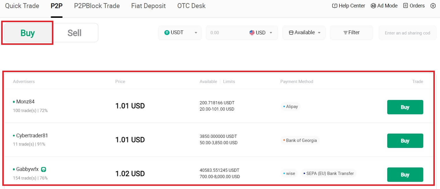This screenshot has width=440, height=189.
Task: Click the US flag icon in the currency selector
Action: point(252,32)
